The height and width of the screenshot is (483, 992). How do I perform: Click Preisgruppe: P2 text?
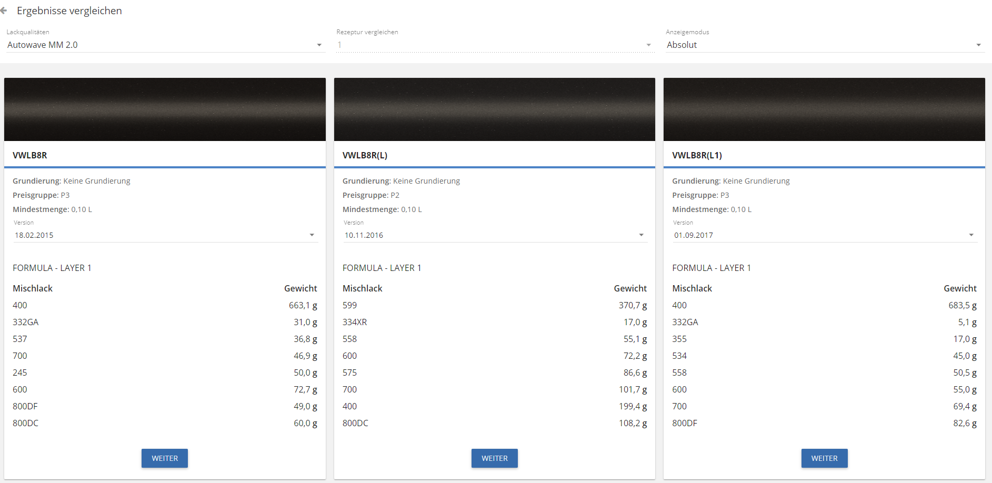371,195
